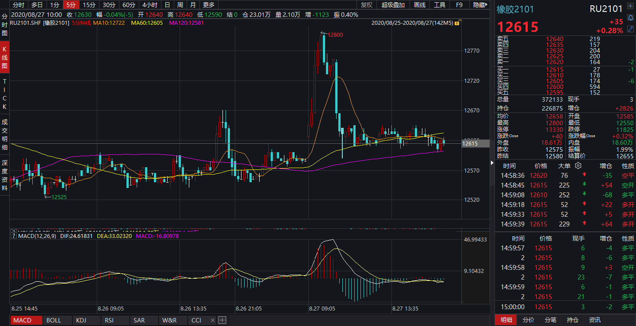Switch to weekly 周 chart
This screenshot has height=326, width=636.
coord(180,5)
